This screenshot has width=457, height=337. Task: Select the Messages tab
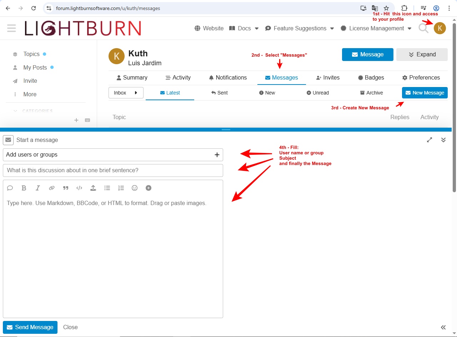pyautogui.click(x=281, y=77)
